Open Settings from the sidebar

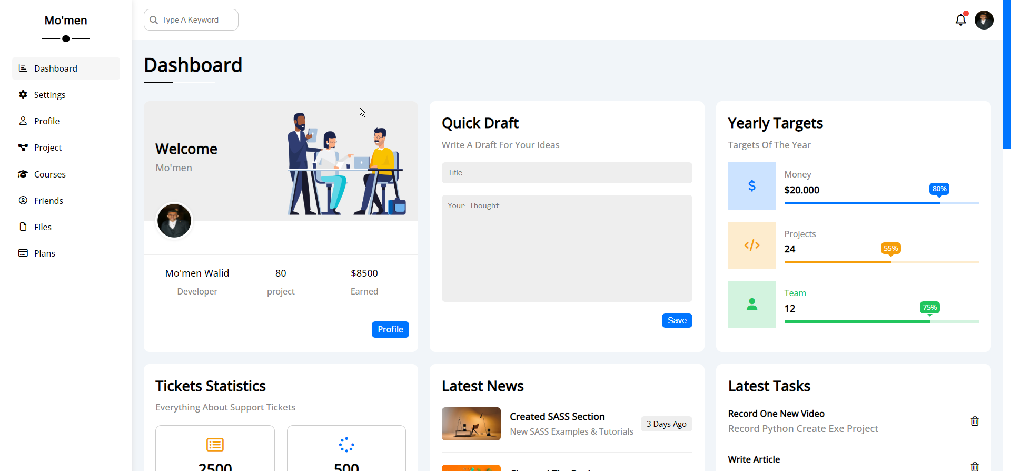click(49, 95)
